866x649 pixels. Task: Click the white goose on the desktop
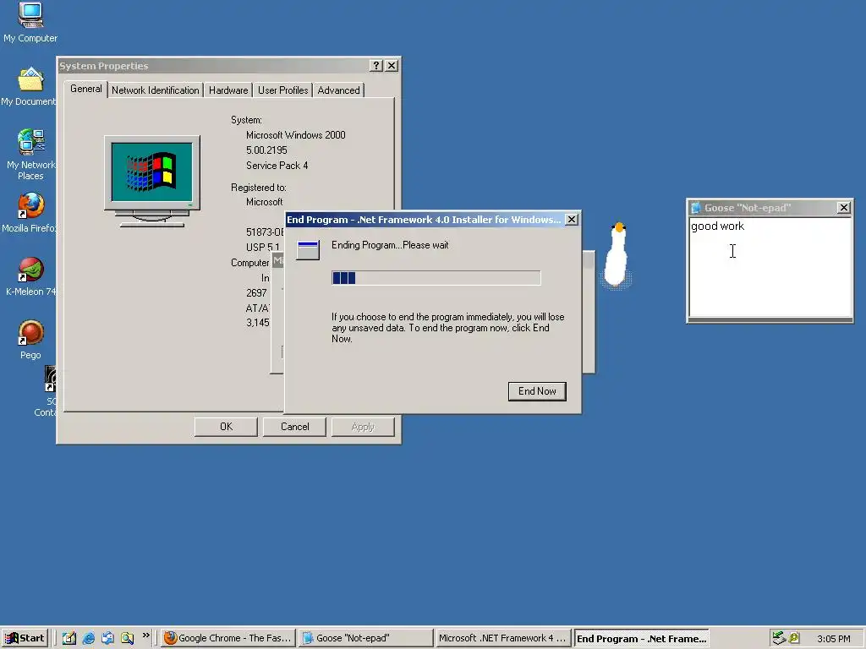coord(617,255)
